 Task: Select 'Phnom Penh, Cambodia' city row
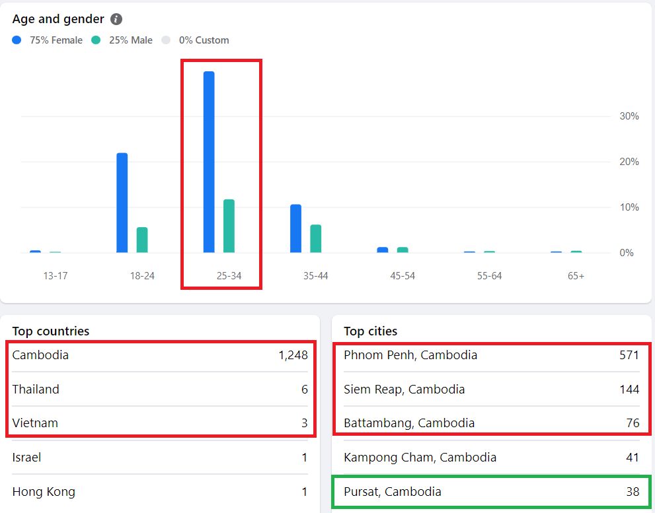pyautogui.click(x=492, y=355)
